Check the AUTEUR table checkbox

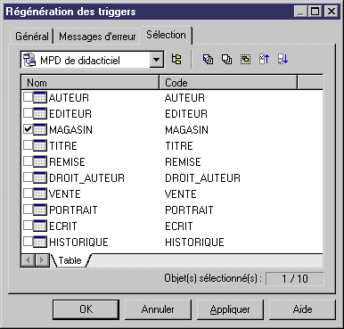(28, 97)
